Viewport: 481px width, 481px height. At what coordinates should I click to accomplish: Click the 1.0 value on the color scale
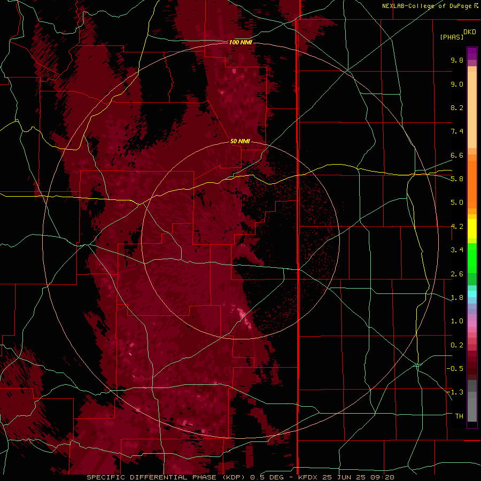coord(457,321)
